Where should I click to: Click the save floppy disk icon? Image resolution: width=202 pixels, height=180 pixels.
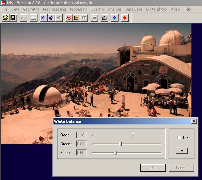point(13,18)
